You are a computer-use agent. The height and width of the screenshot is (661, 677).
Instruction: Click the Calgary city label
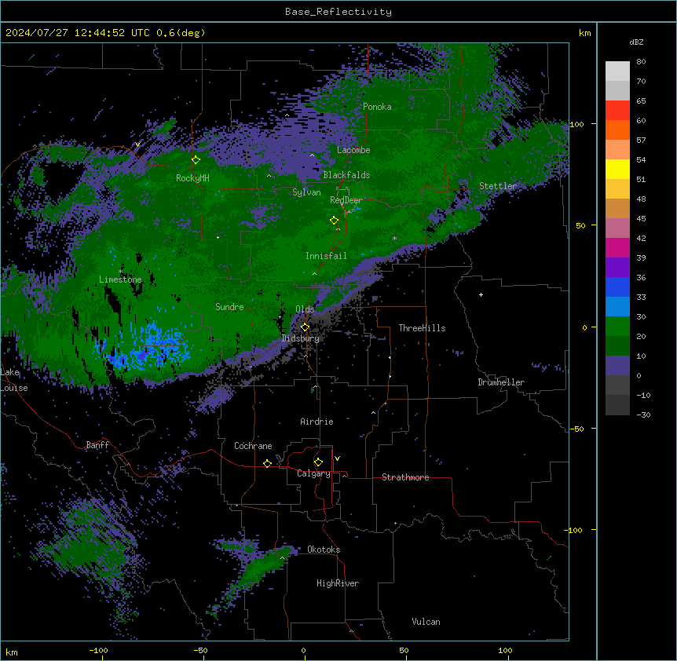(313, 473)
